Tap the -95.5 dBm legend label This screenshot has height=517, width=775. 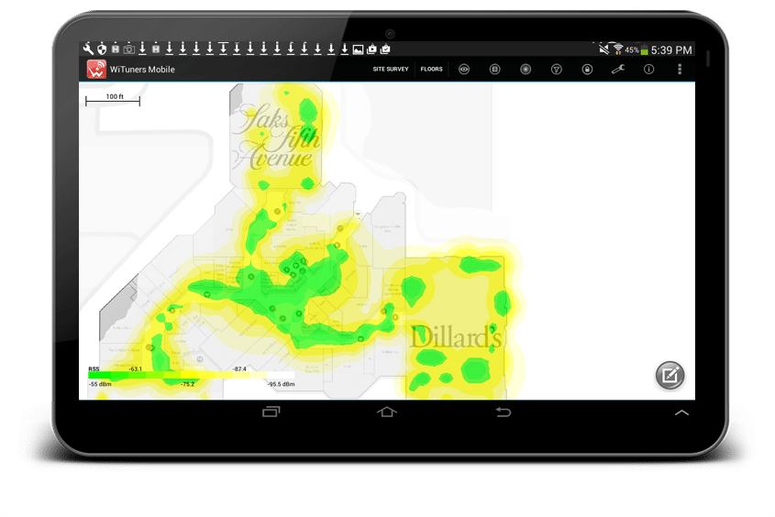[282, 384]
